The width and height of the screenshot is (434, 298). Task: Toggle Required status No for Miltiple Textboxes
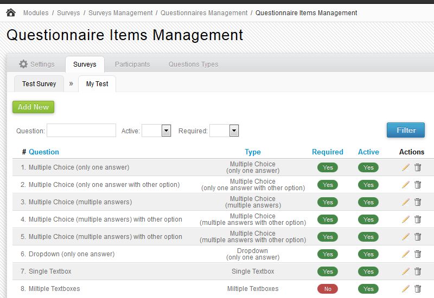tap(328, 289)
